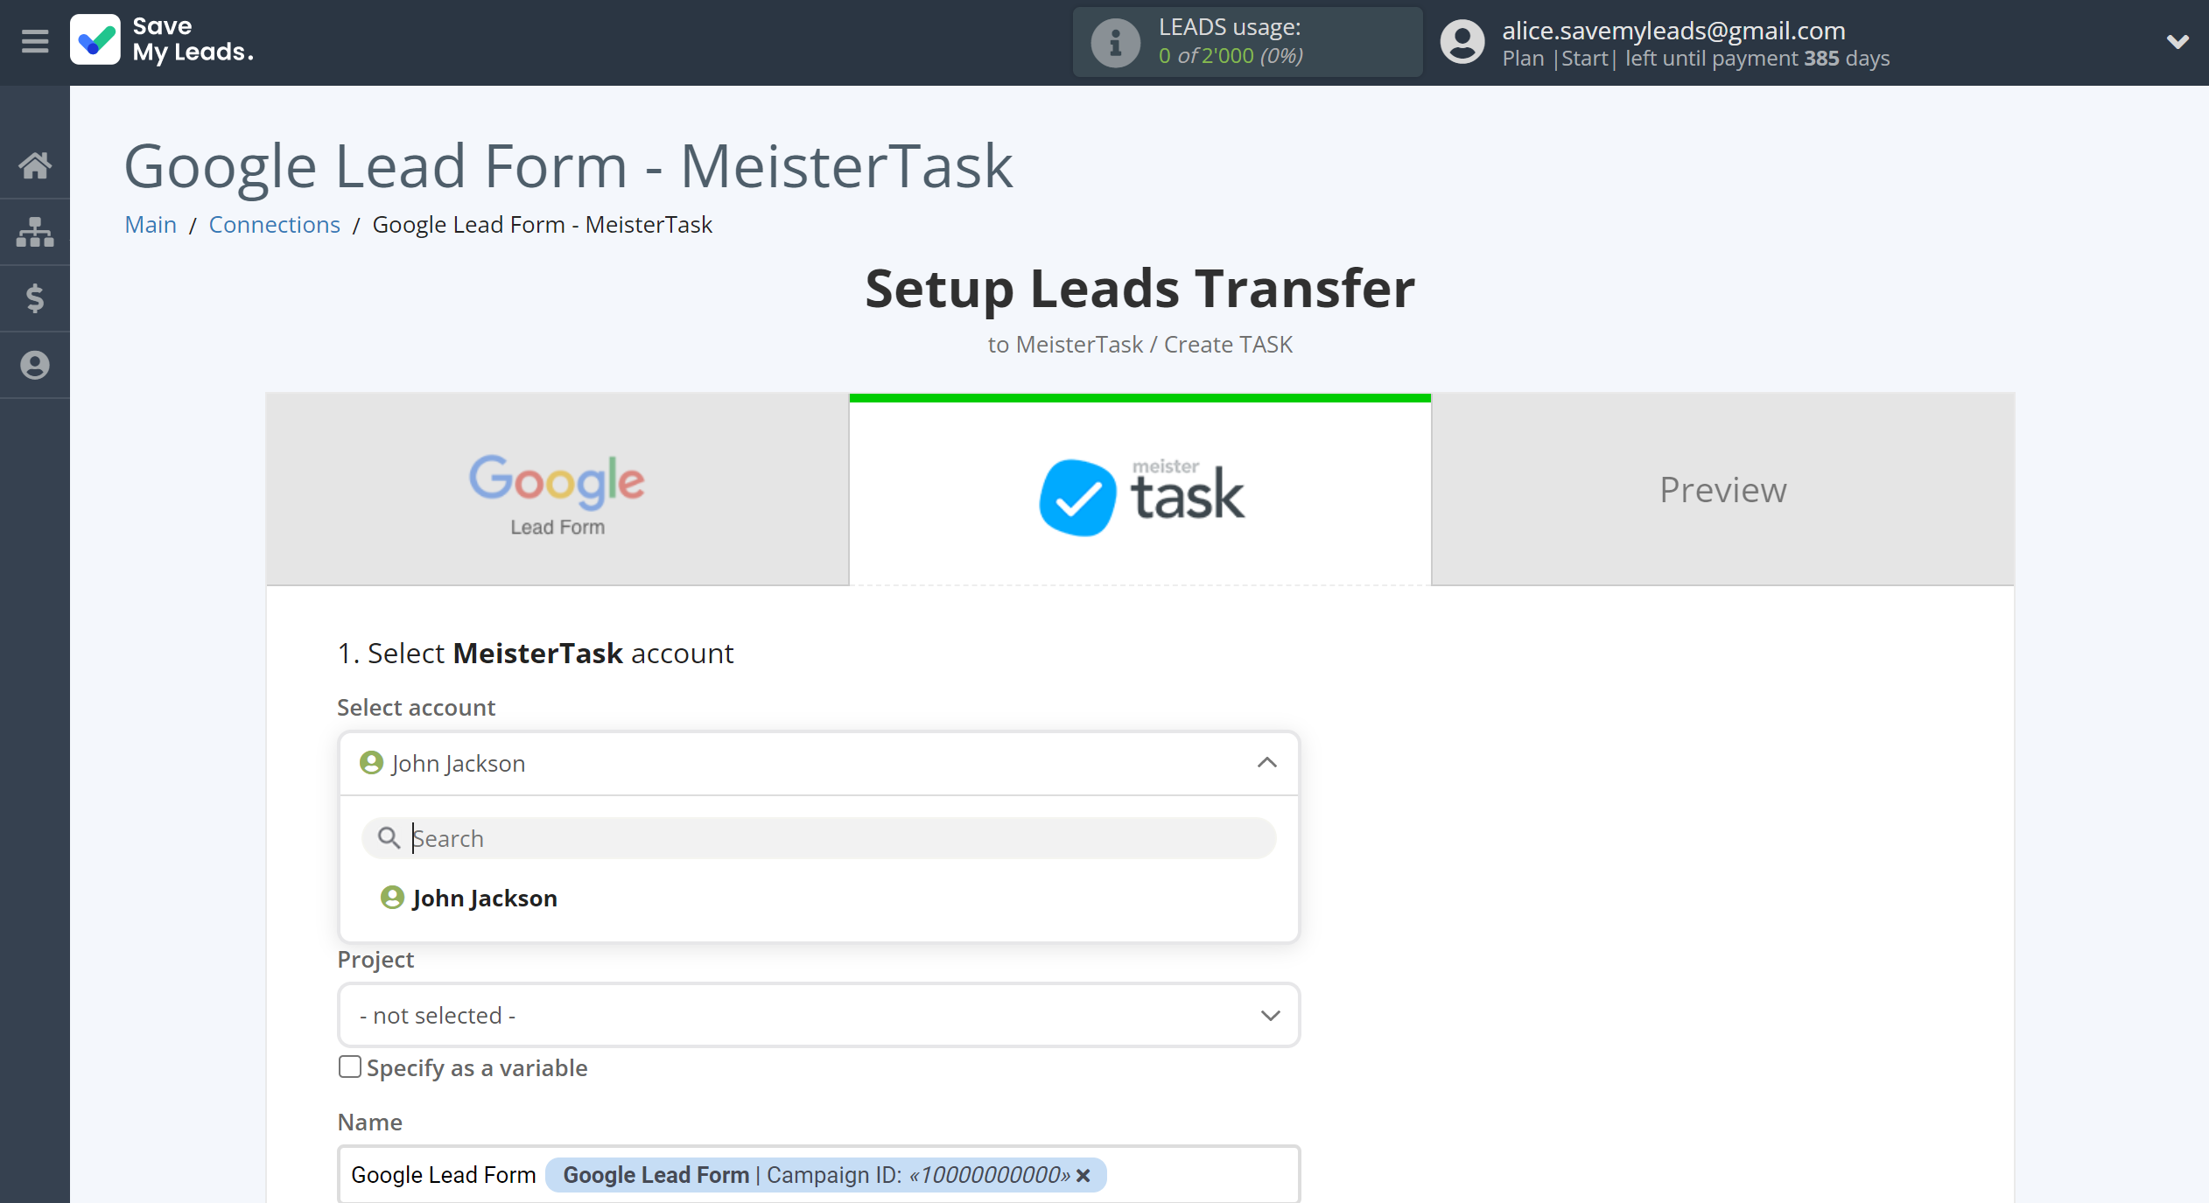Open the Project dropdown

pyautogui.click(x=818, y=1015)
